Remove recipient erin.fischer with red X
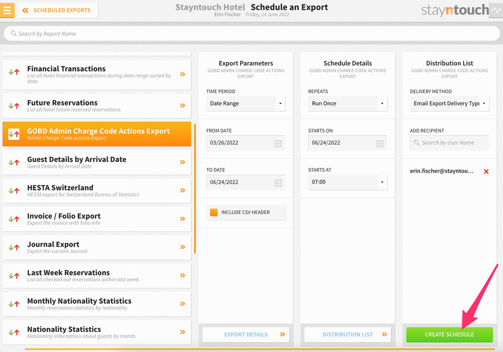Viewport: 503px width, 352px height. 486,171
